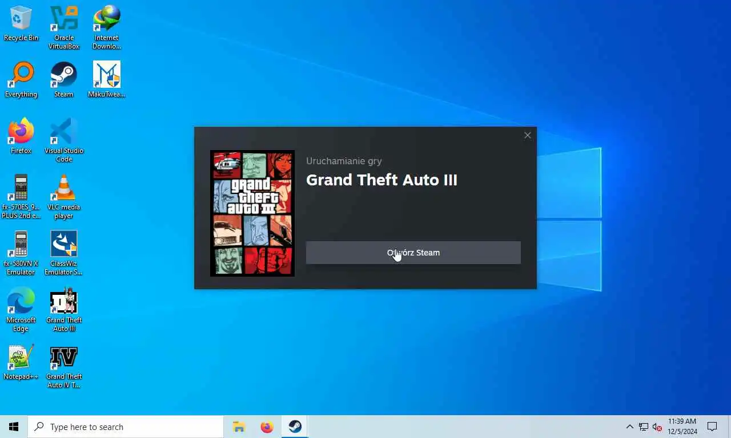The image size is (731, 438).
Task: Click the Uruchamianie gry label
Action: (344, 161)
